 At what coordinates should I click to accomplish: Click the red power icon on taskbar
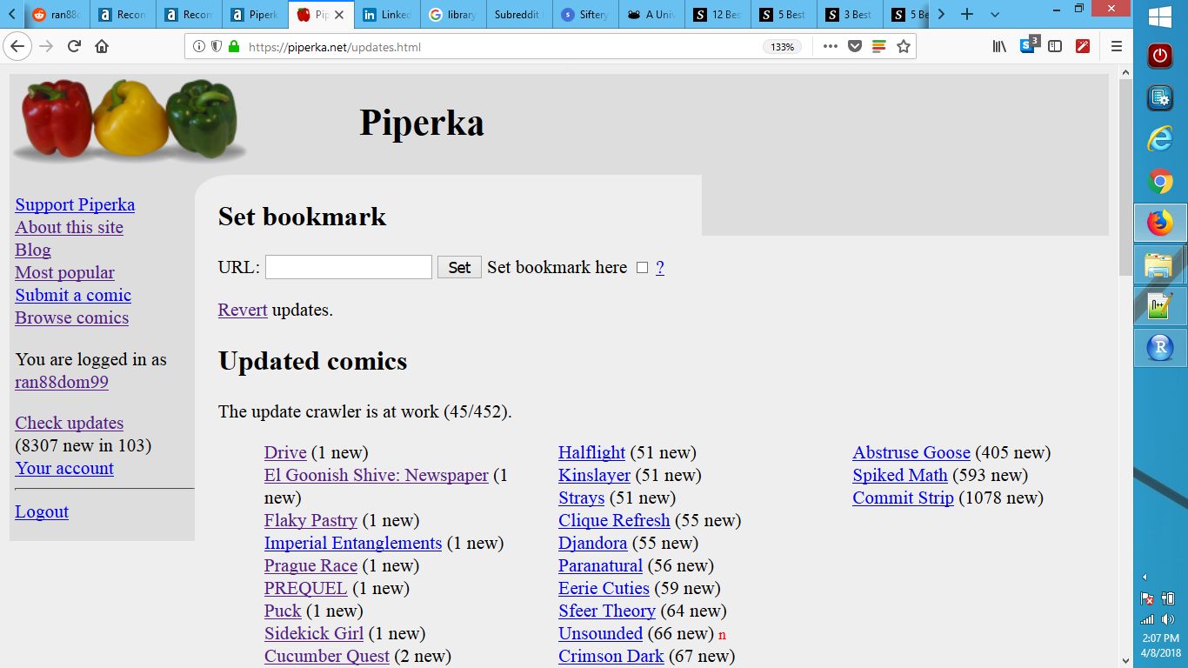[1160, 56]
